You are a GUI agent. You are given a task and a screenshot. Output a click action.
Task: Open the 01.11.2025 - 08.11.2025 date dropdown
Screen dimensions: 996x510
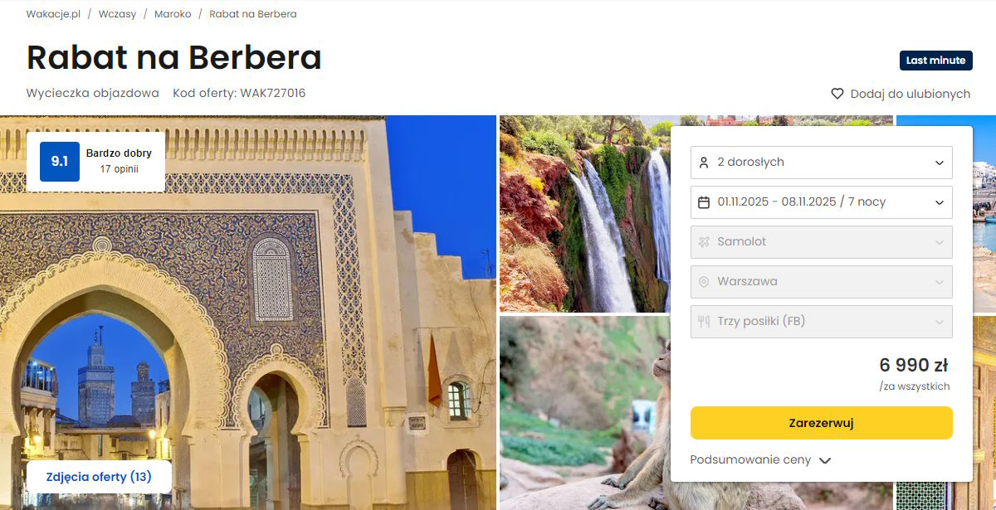point(822,202)
